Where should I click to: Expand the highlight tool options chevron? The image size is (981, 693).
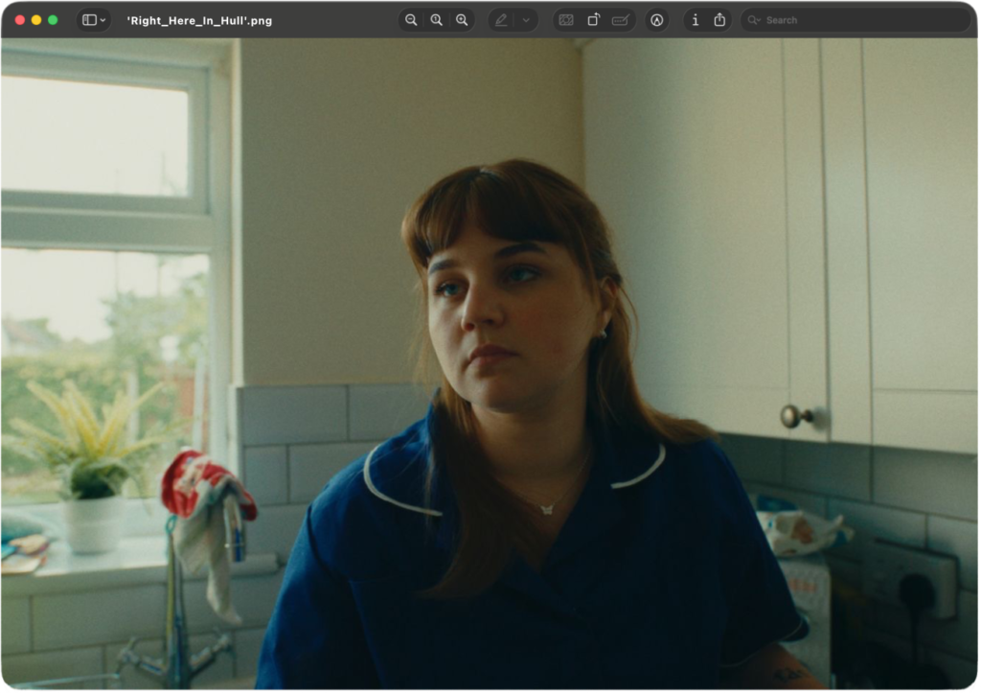coord(525,20)
